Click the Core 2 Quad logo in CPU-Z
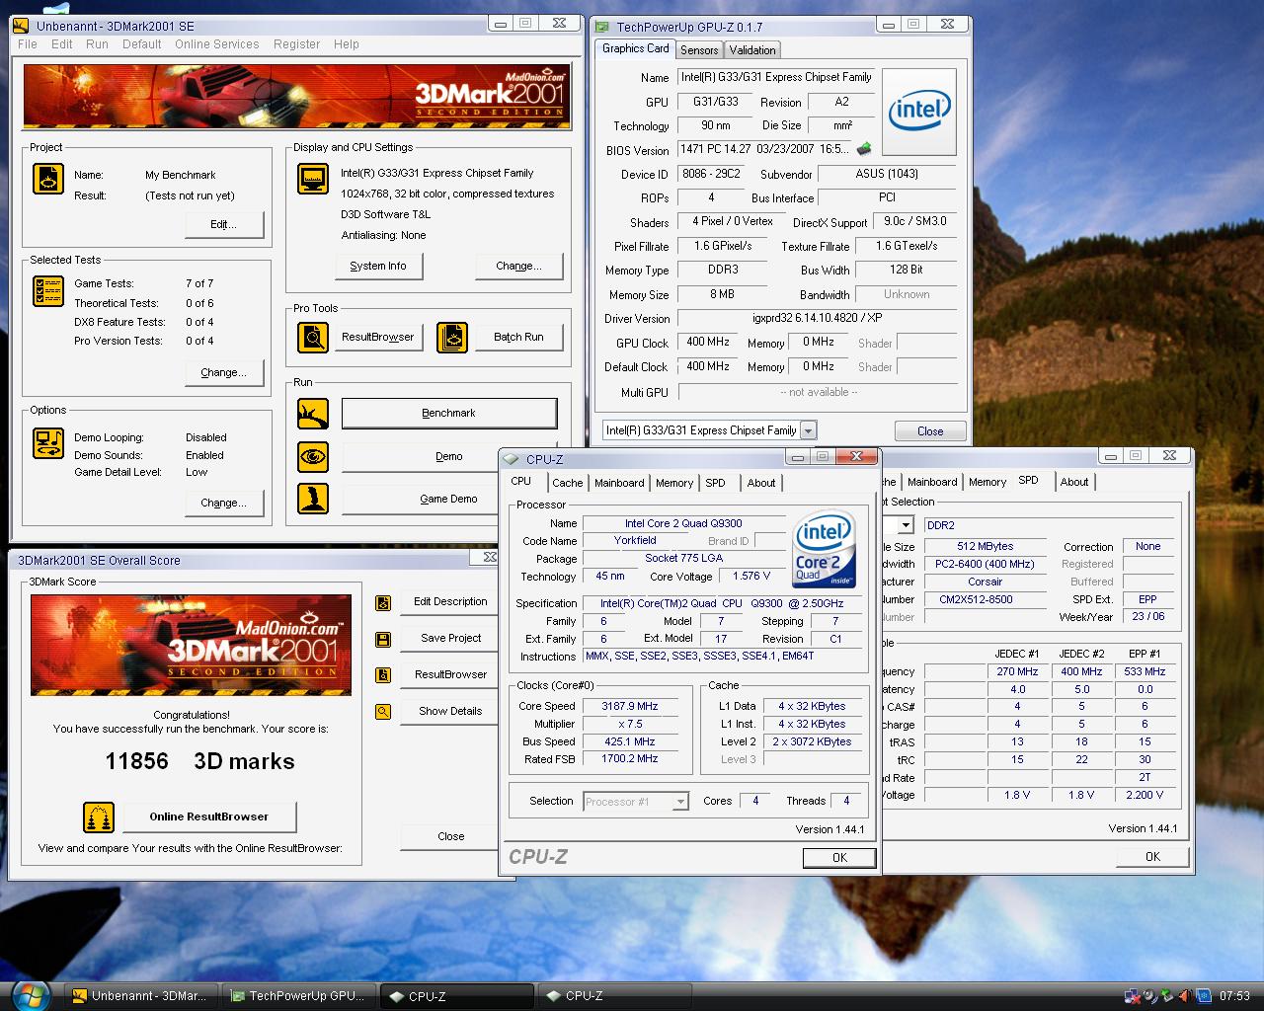The width and height of the screenshot is (1264, 1011). 824,550
